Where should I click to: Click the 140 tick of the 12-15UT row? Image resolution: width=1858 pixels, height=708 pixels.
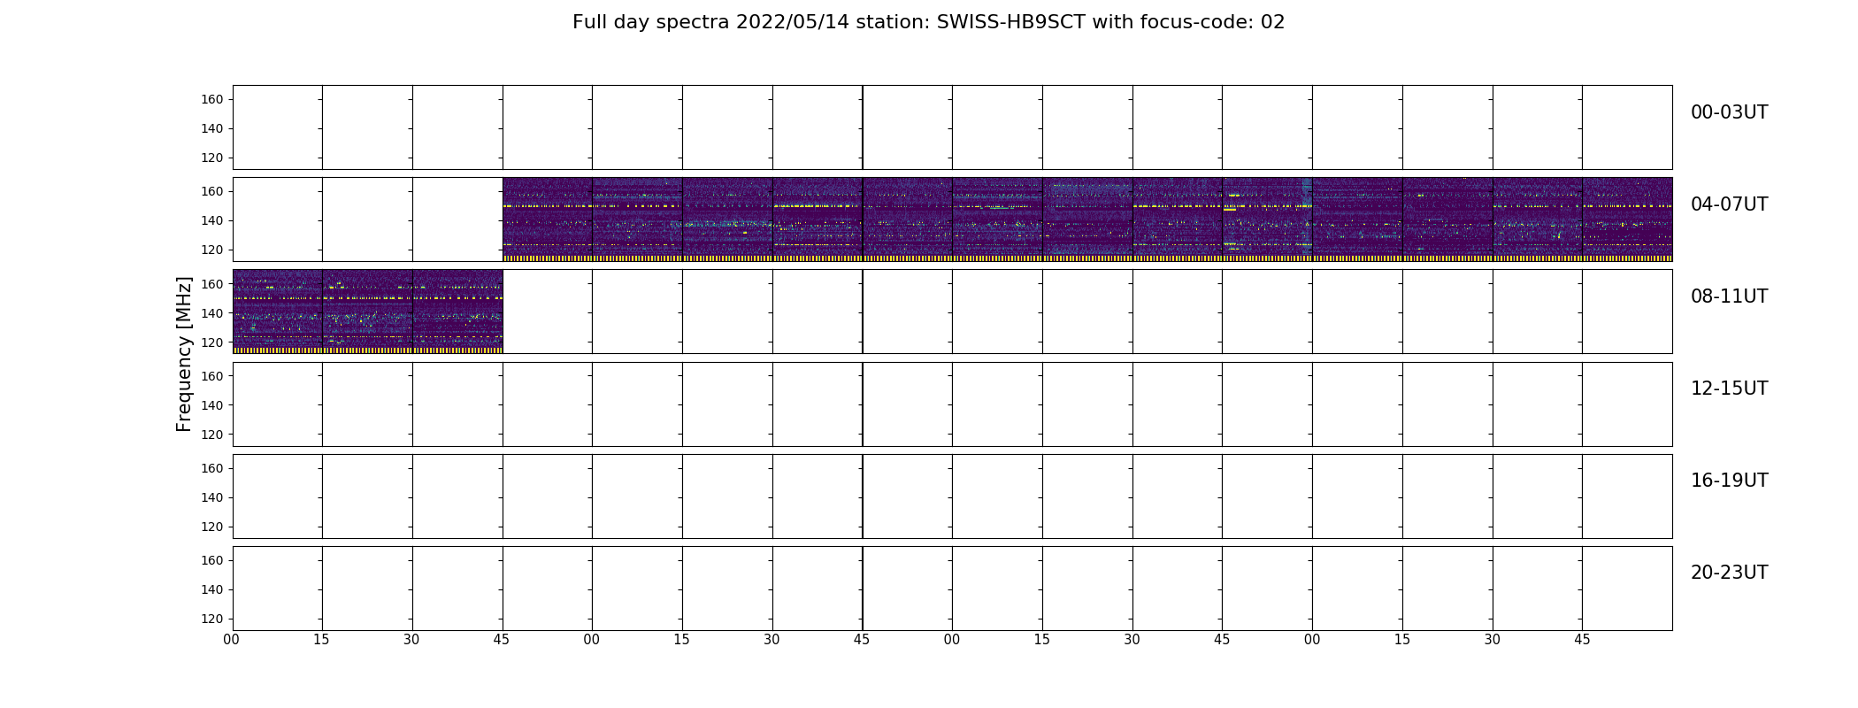click(x=212, y=404)
